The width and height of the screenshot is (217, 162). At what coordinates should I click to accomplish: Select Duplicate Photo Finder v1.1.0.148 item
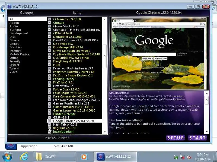point(76,54)
